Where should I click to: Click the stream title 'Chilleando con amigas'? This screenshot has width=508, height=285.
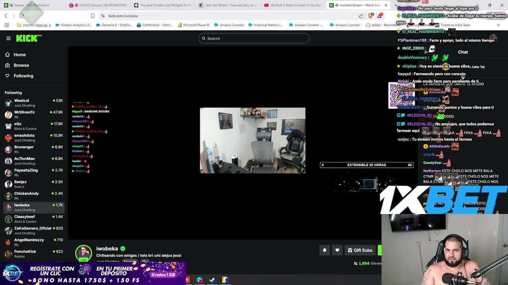point(139,256)
